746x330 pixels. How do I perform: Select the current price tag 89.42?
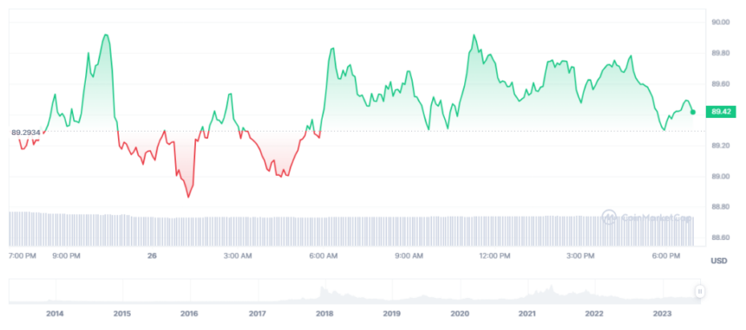coord(721,112)
